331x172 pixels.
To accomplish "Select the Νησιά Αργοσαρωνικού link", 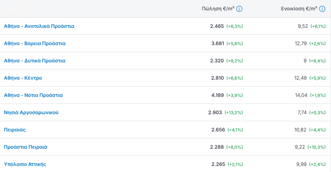I will click(x=31, y=112).
